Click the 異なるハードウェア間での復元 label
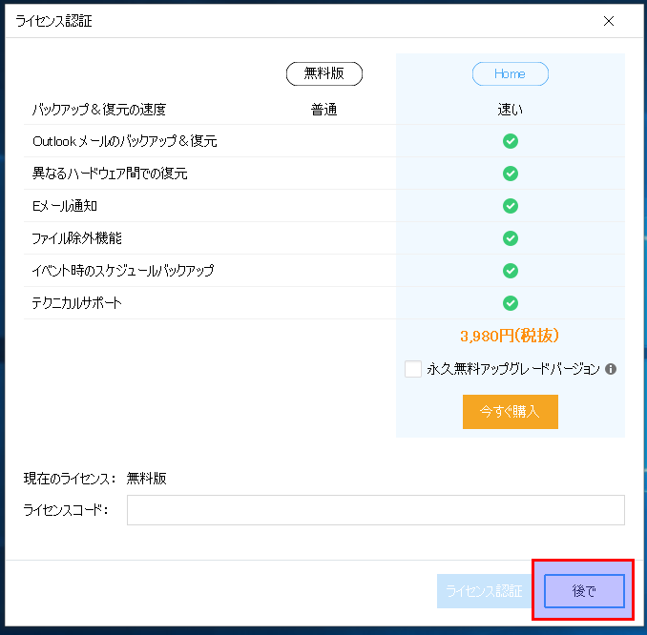Viewport: 647px width, 635px height. [x=110, y=174]
